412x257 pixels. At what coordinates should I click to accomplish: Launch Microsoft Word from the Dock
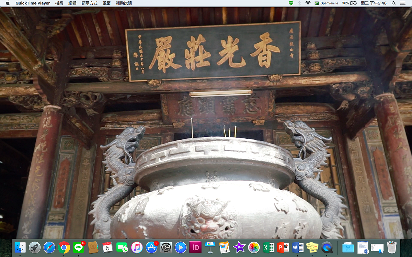pos(297,247)
